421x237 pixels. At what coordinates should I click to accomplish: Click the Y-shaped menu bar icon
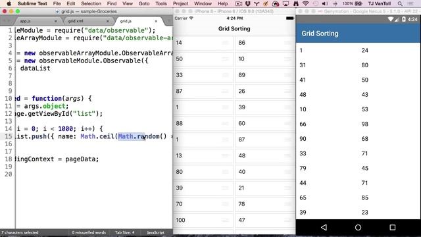257,3
